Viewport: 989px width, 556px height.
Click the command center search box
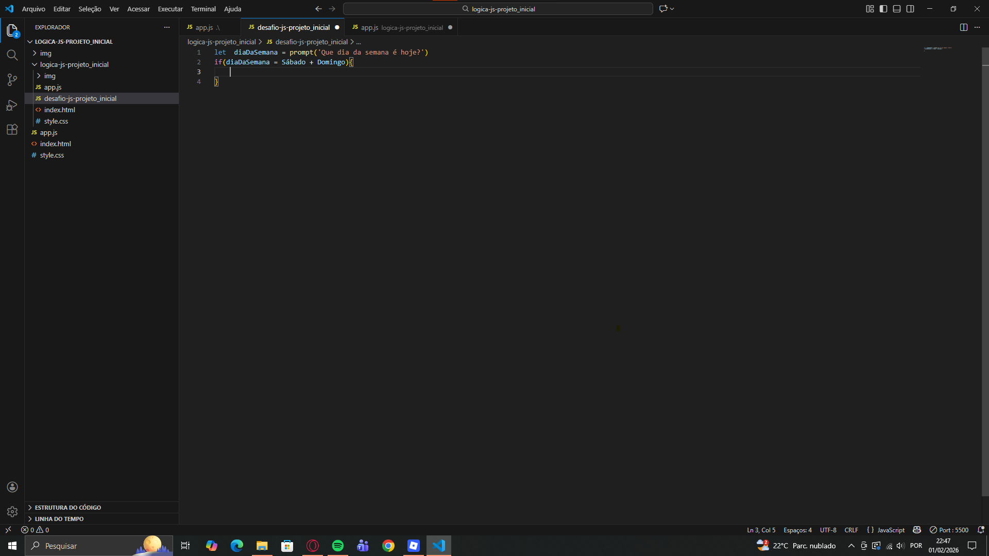[498, 9]
